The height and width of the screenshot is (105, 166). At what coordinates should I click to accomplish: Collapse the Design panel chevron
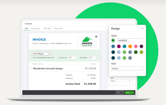pos(142,29)
